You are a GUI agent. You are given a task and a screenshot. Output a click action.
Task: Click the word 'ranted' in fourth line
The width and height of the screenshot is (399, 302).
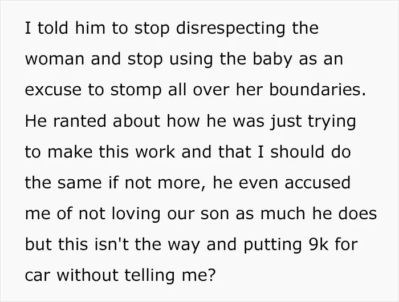pyautogui.click(x=80, y=121)
